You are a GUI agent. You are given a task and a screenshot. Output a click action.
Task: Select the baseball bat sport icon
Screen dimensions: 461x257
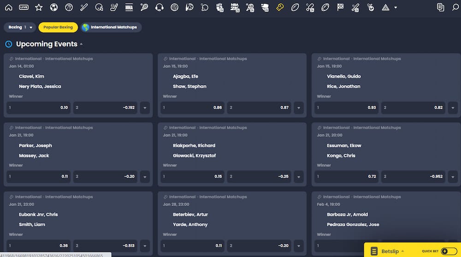[84, 7]
